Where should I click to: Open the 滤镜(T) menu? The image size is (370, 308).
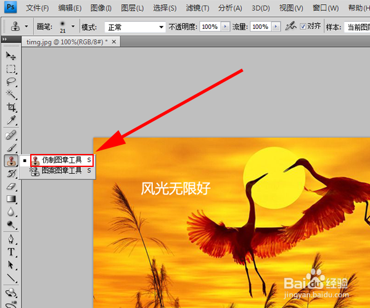(197, 8)
